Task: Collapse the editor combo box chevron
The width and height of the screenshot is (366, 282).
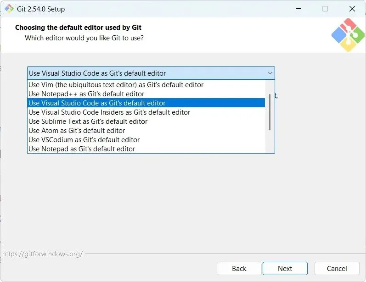Action: coord(270,73)
